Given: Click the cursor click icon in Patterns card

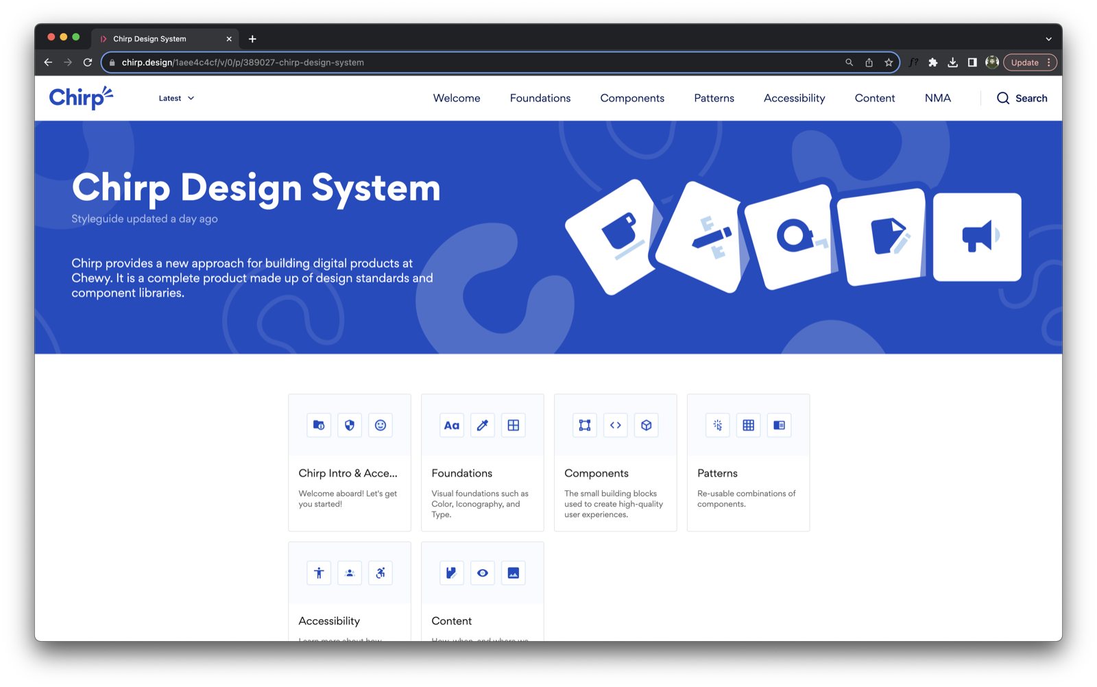Looking at the screenshot, I should 718,425.
